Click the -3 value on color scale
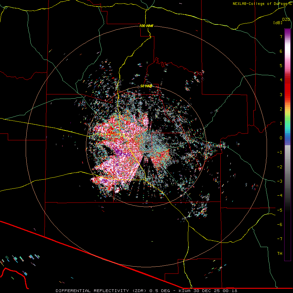293x293 pixels. click(280, 181)
